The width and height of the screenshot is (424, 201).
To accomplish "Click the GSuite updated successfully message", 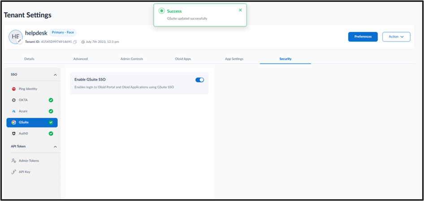I will click(187, 18).
